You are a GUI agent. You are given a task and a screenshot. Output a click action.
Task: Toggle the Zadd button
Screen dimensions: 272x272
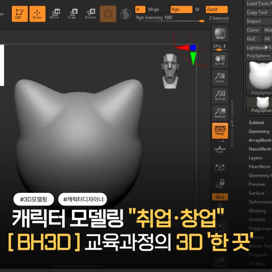(x=216, y=10)
